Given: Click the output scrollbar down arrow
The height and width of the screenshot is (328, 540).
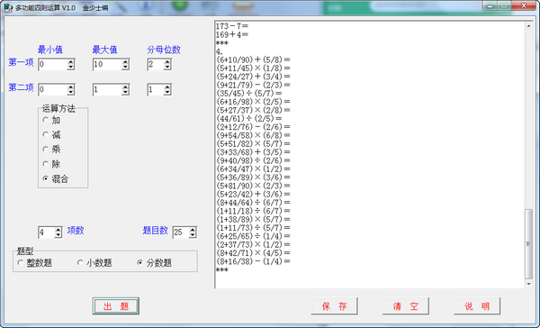Looking at the screenshot, I should point(528,284).
